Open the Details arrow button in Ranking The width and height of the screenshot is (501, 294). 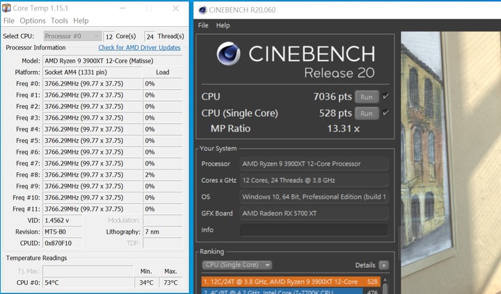[383, 265]
